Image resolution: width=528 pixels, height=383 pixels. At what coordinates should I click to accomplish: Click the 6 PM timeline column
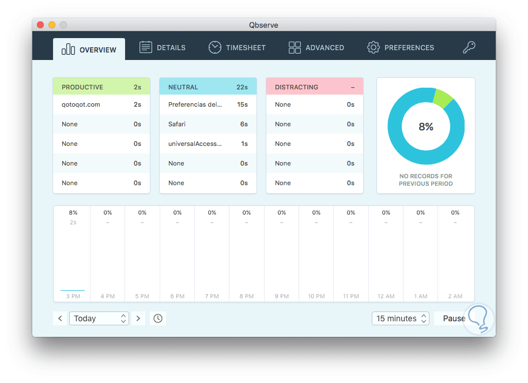click(x=177, y=254)
